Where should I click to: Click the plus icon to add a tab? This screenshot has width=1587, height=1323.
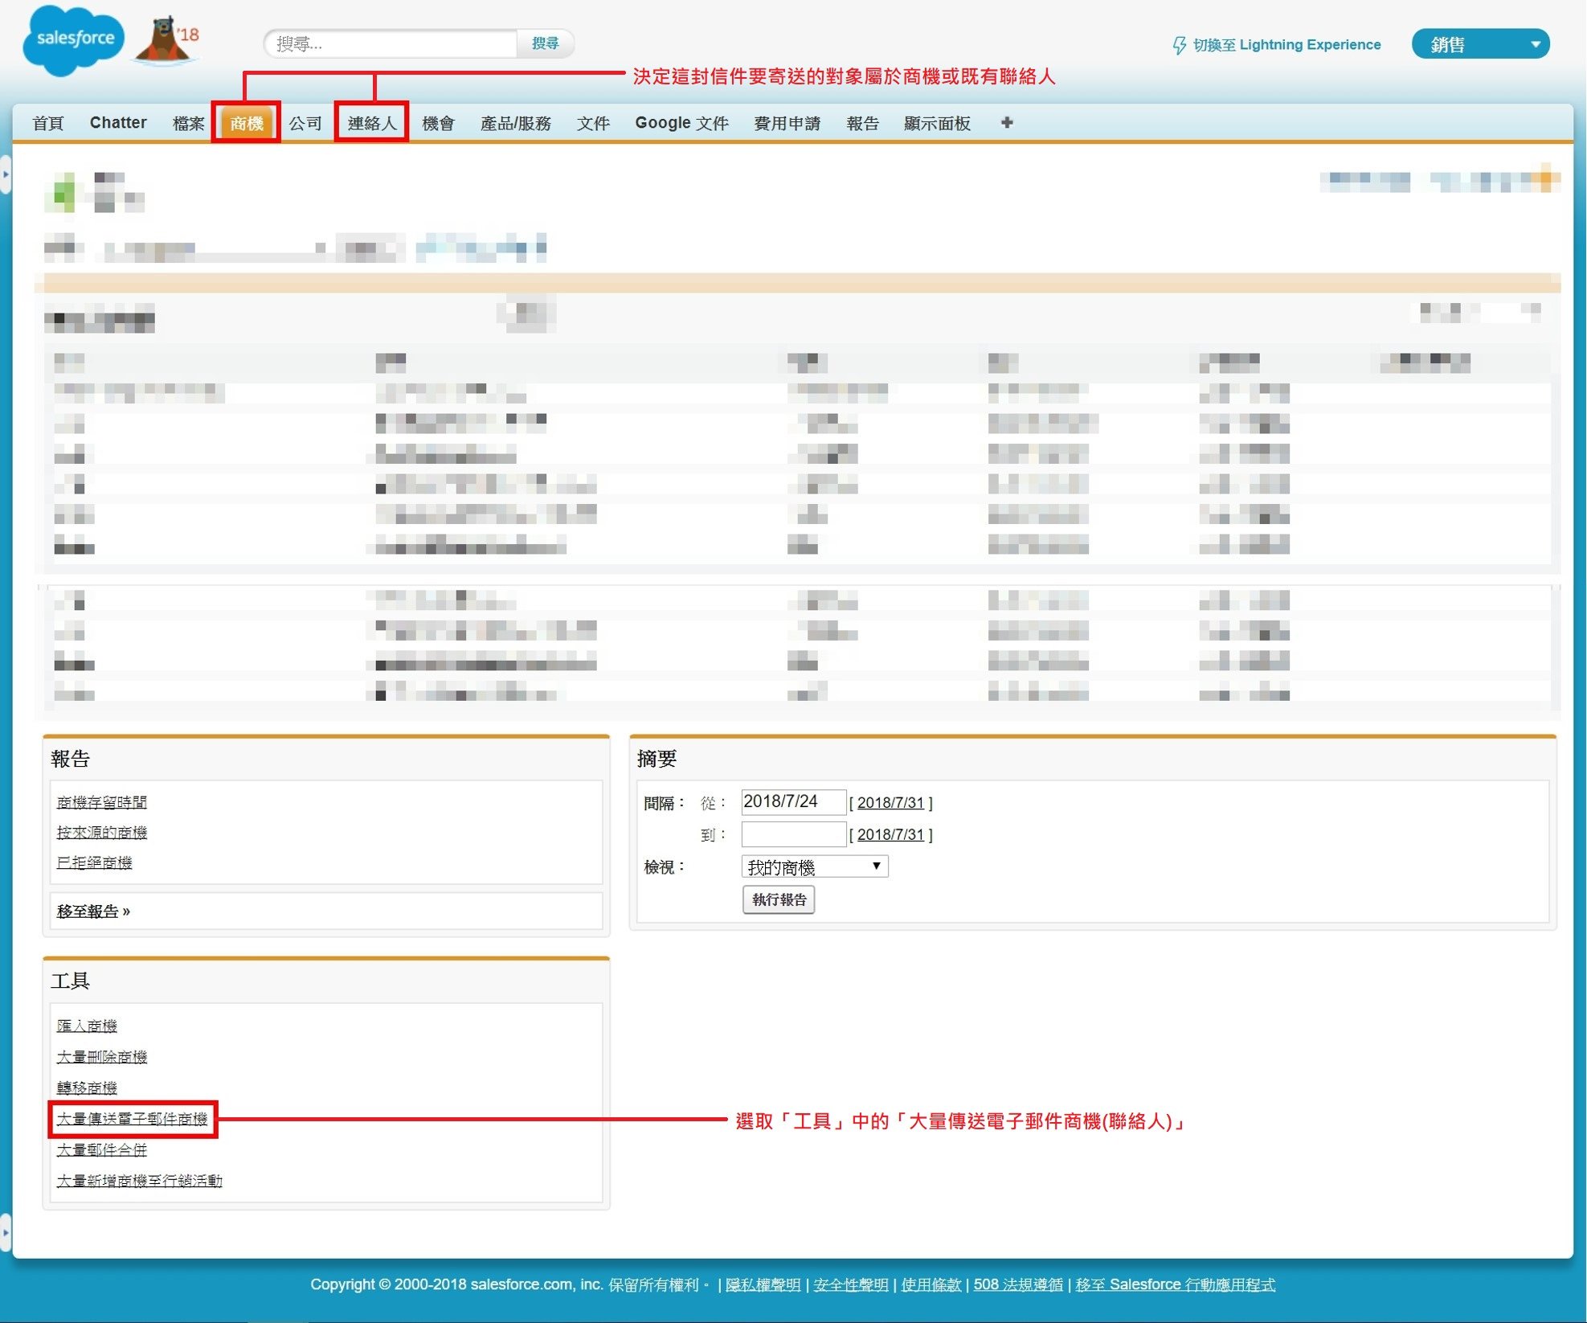[1007, 122]
